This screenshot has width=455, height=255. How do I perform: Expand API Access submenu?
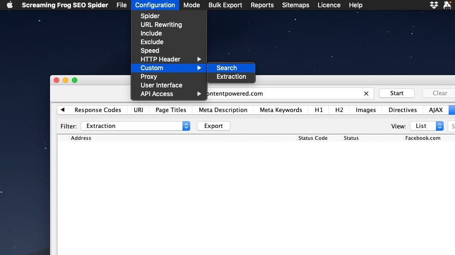[x=169, y=94]
